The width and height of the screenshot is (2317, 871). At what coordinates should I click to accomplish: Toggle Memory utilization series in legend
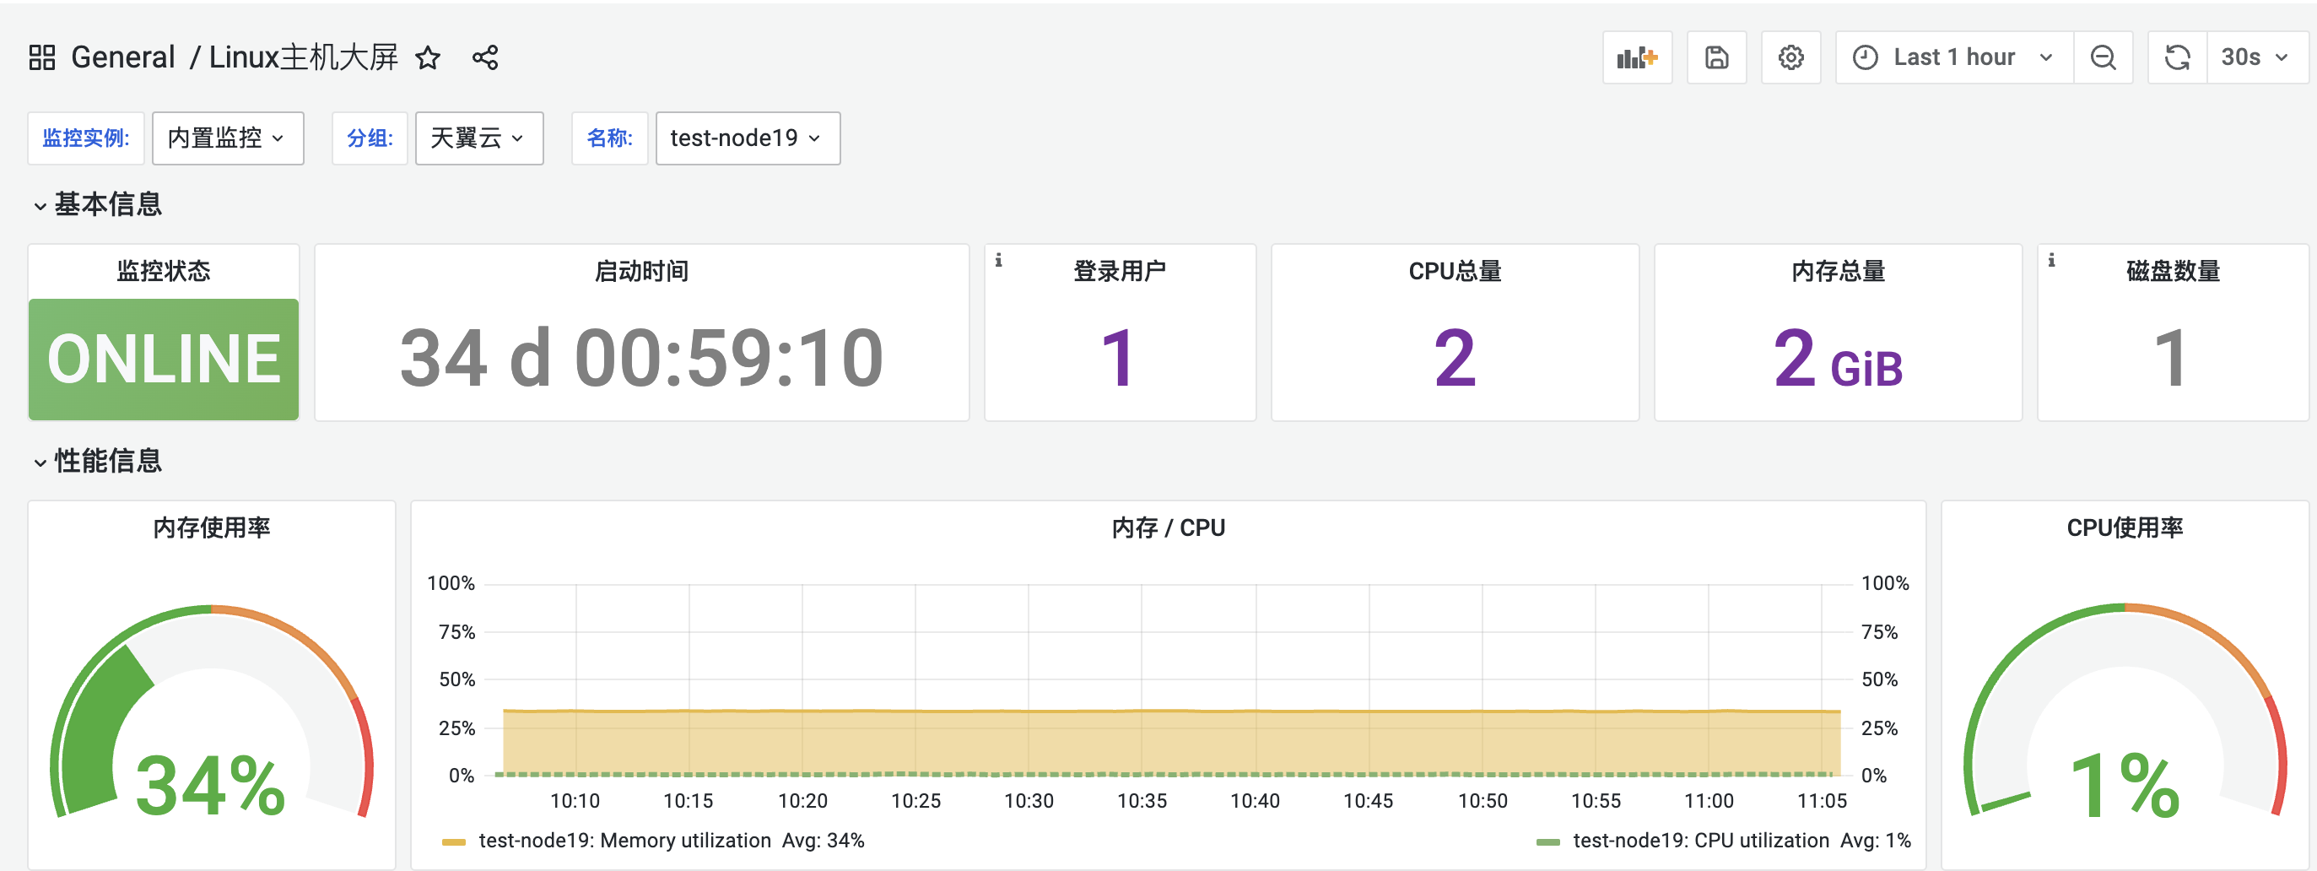[x=624, y=841]
